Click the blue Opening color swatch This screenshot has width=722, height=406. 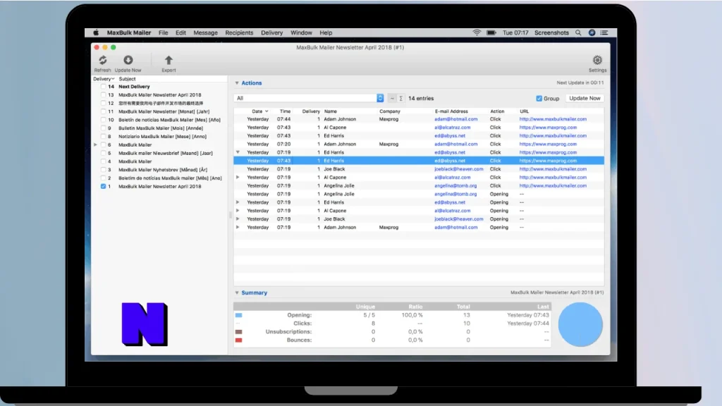pyautogui.click(x=238, y=315)
